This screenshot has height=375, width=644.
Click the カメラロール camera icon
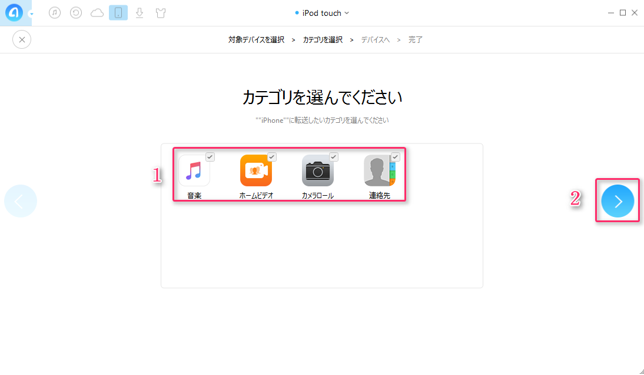coord(317,170)
